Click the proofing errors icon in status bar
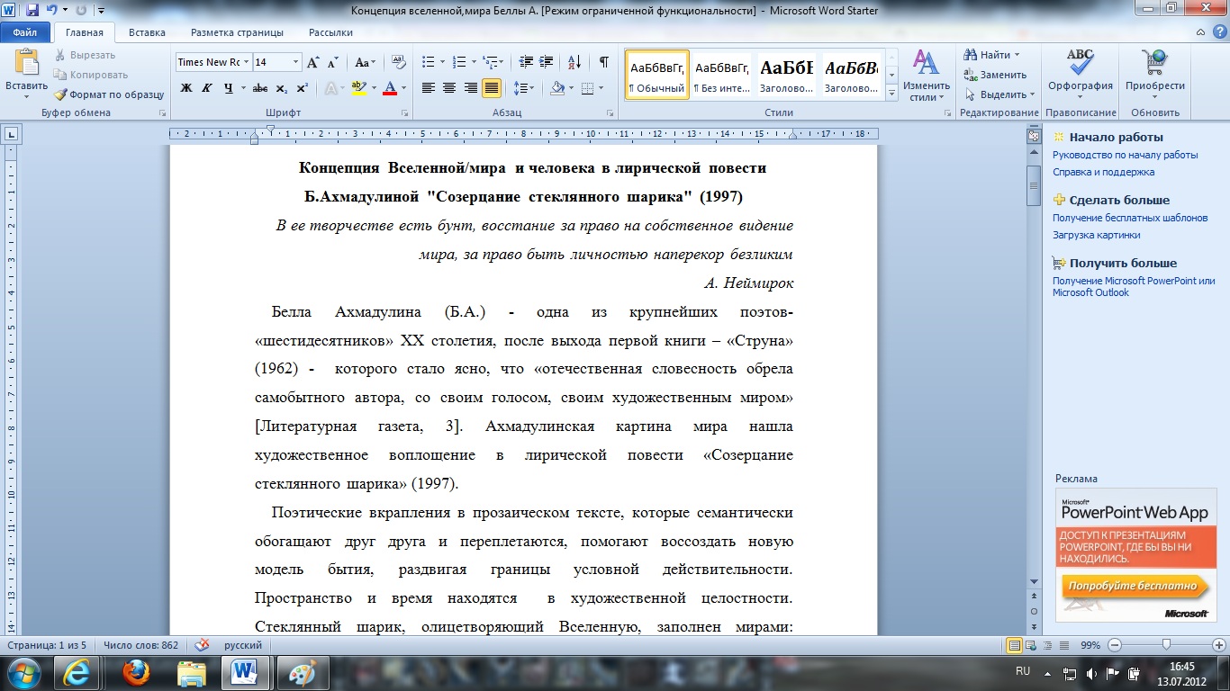 coord(203,645)
